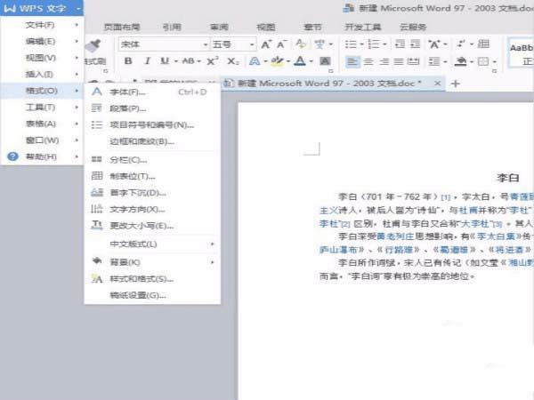Justify text alignment
The width and height of the screenshot is (534, 400).
tap(399, 61)
